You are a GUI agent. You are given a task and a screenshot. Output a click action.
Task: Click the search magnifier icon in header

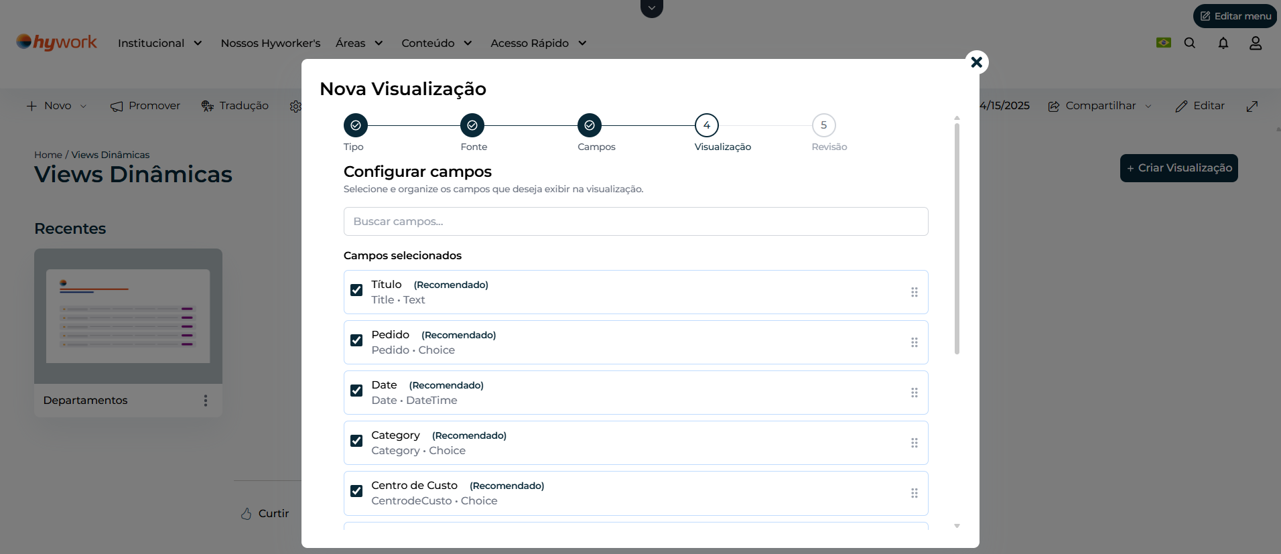[1189, 43]
